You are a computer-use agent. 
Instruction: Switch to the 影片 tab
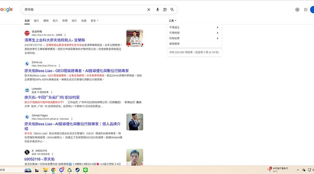(55, 20)
